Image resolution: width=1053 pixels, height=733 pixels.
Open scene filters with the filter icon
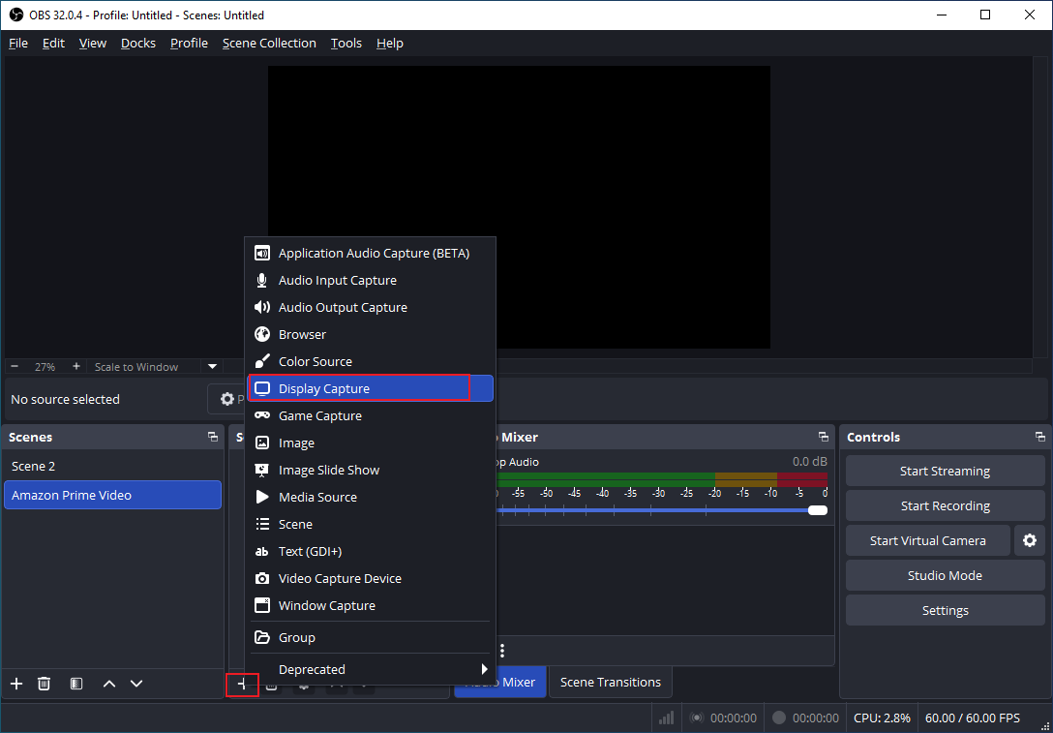coord(75,684)
